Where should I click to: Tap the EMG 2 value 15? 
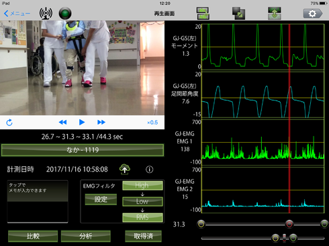tap(185, 197)
